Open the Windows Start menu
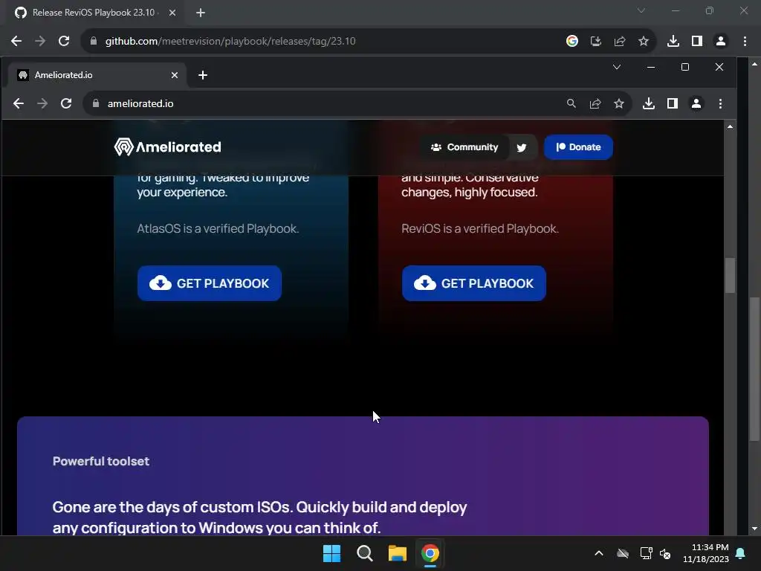 pyautogui.click(x=332, y=553)
